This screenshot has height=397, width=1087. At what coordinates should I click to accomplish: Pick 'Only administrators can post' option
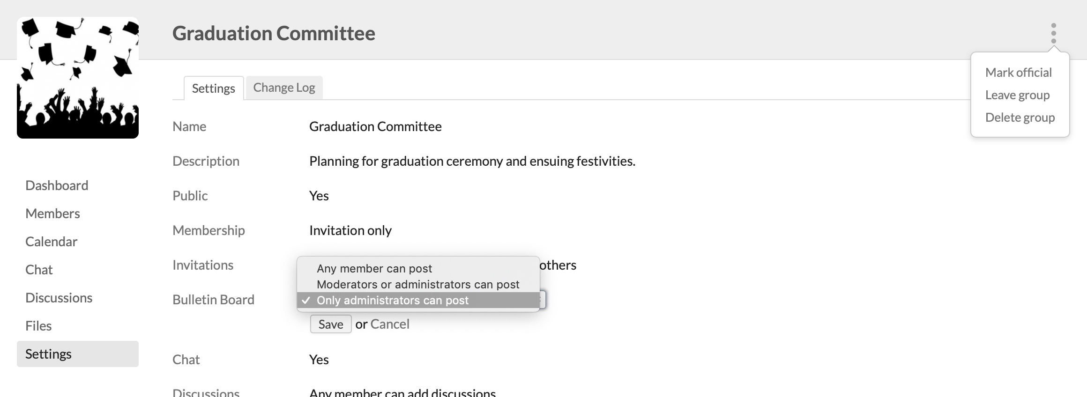coord(392,301)
